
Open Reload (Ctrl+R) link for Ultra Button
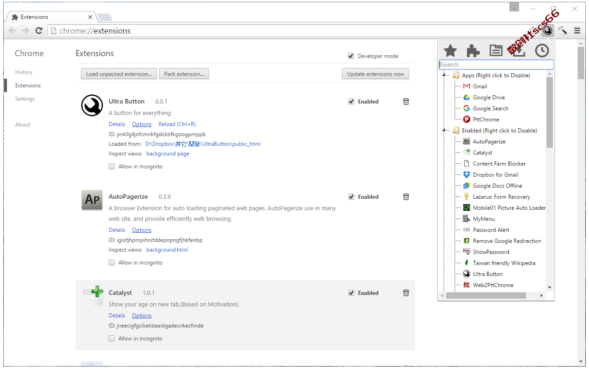(x=177, y=124)
